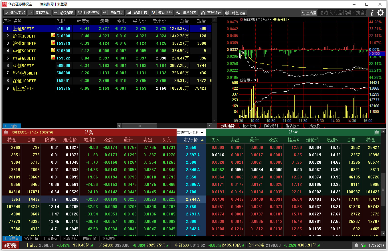Sort the ETF list by 幅度% column

point(83,21)
